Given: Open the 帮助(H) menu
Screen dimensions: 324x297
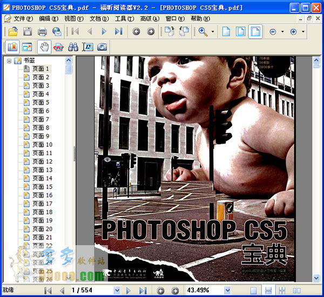Looking at the screenshot, I should click(200, 19).
